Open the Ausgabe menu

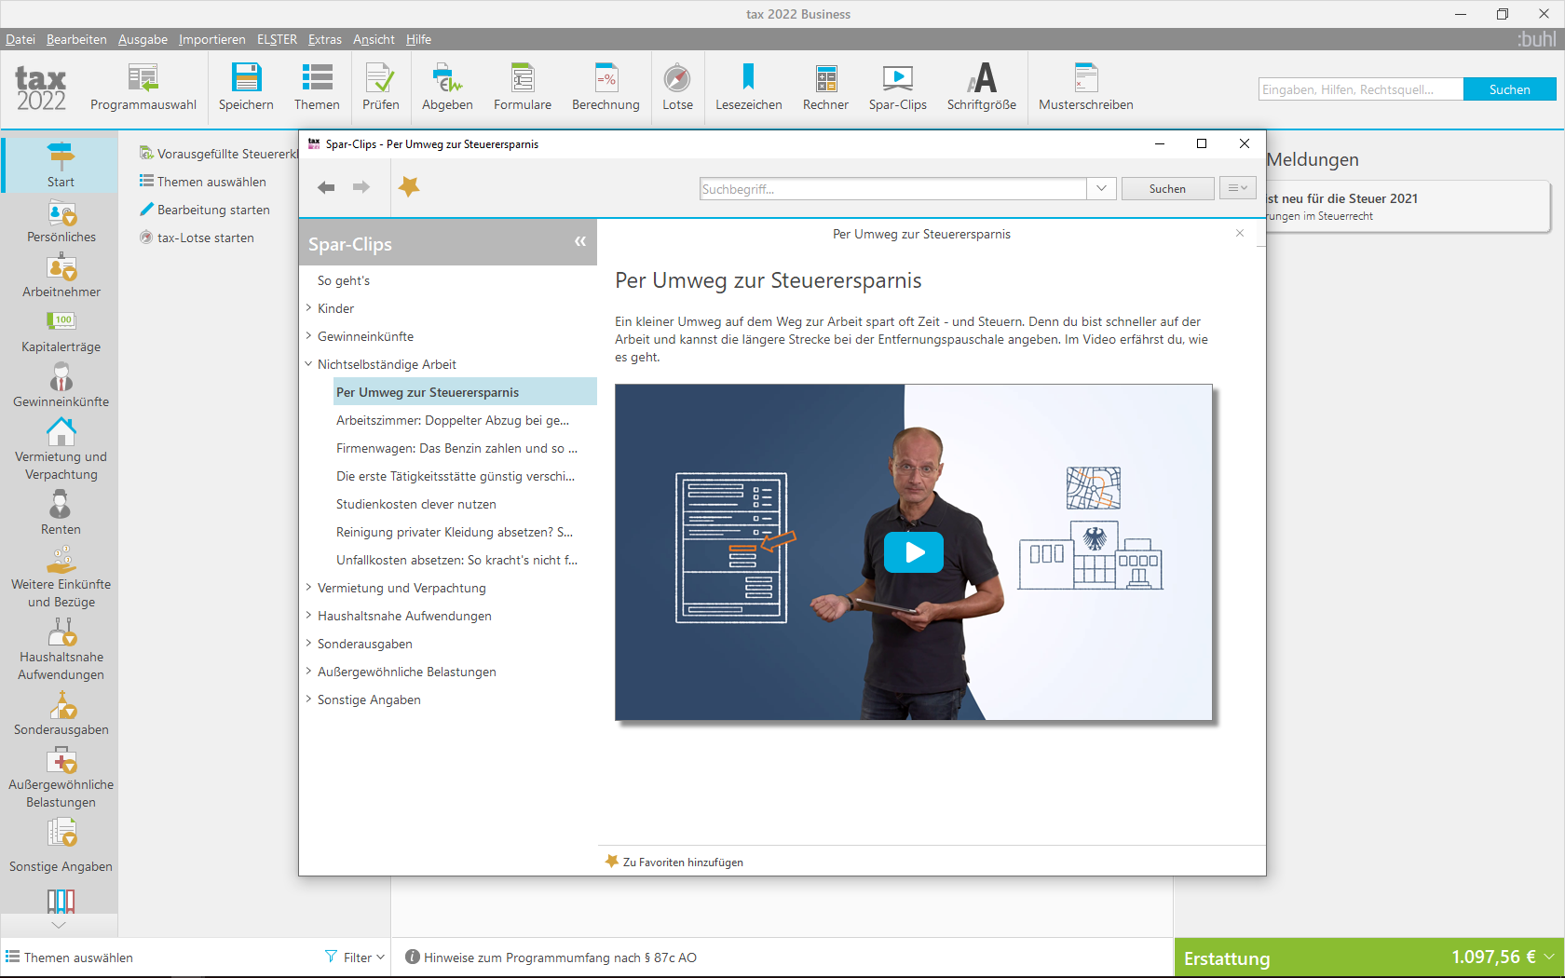click(143, 39)
